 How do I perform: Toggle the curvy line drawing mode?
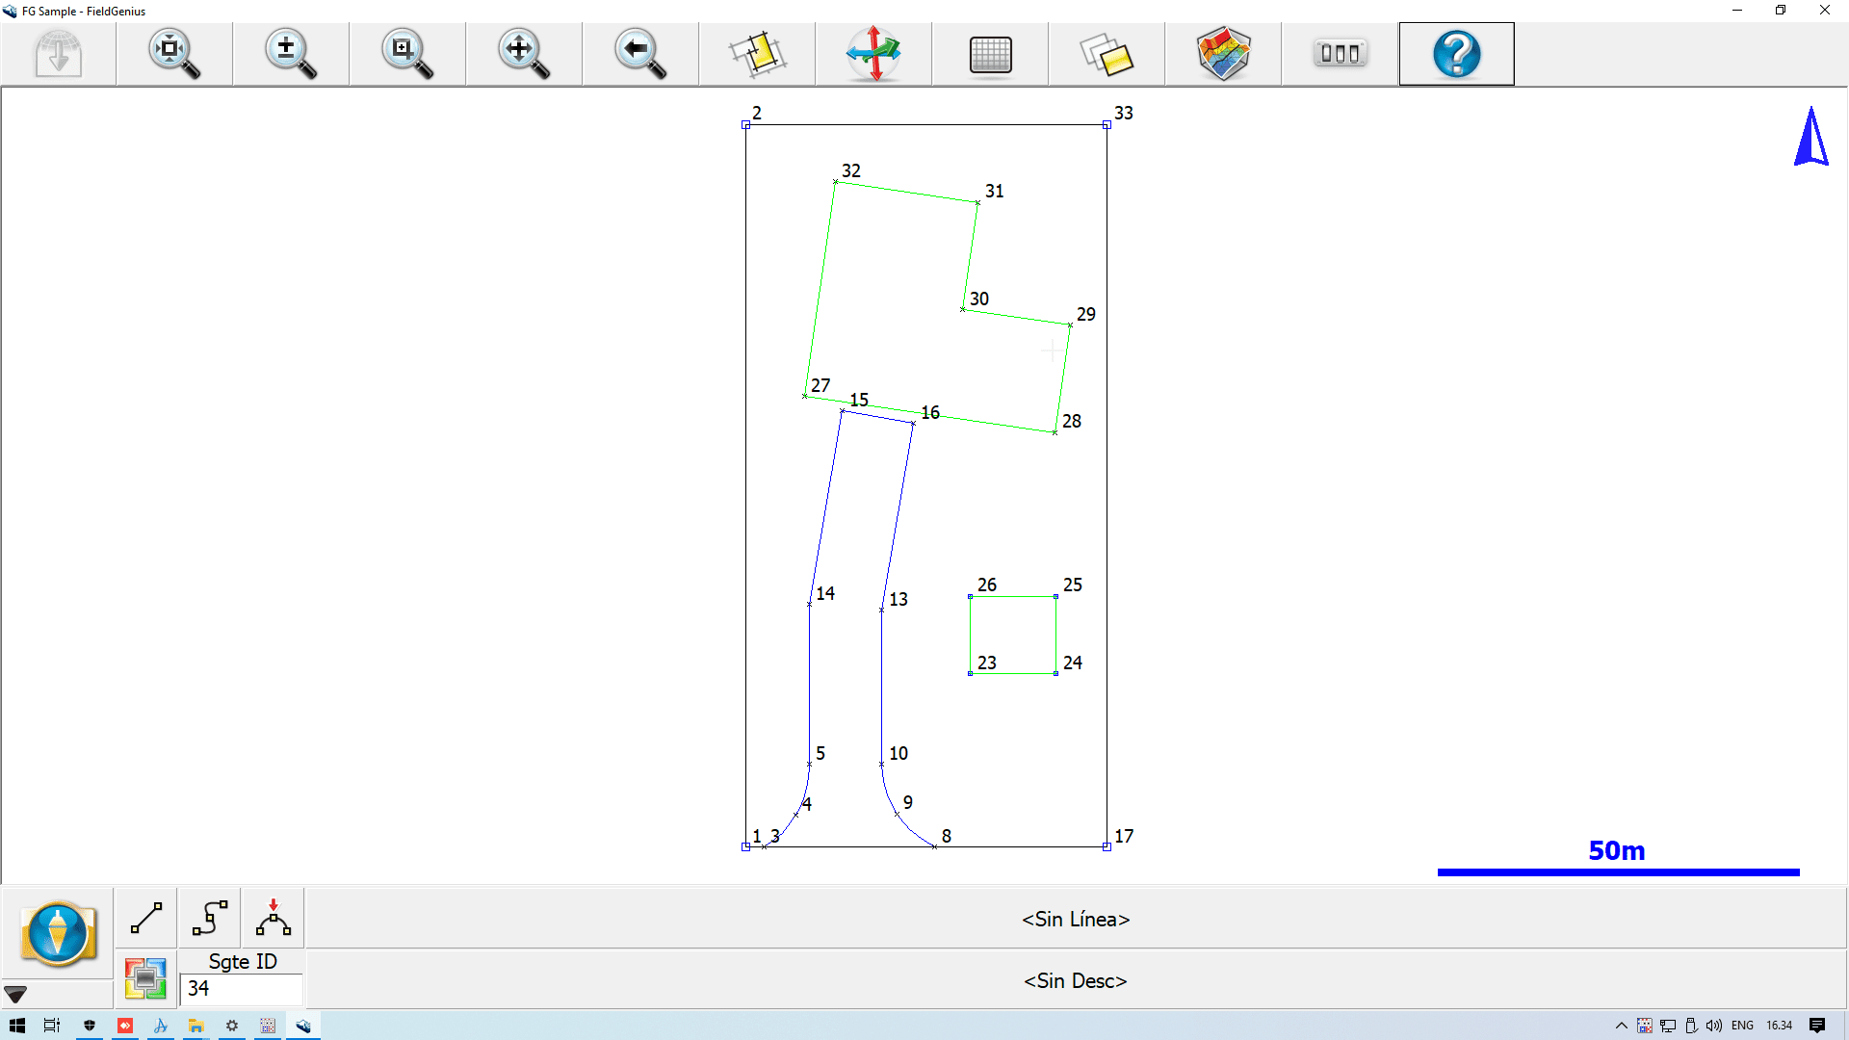pyautogui.click(x=209, y=919)
